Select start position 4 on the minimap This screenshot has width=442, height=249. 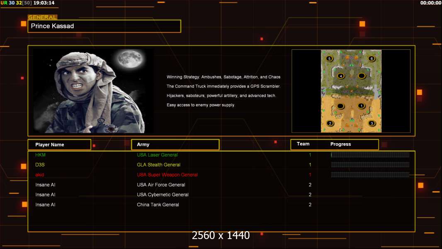click(341, 76)
